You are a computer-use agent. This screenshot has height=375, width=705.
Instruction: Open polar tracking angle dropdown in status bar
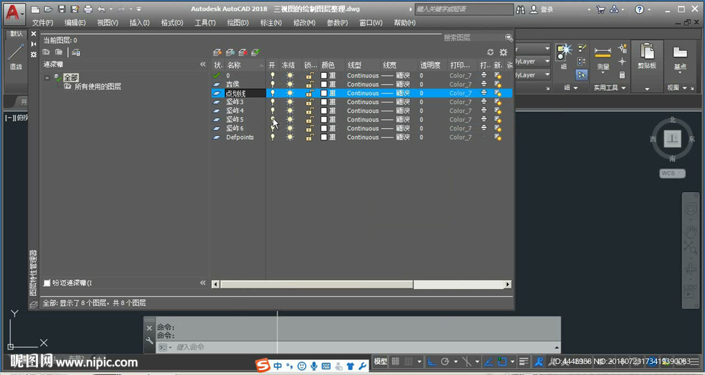click(456, 361)
